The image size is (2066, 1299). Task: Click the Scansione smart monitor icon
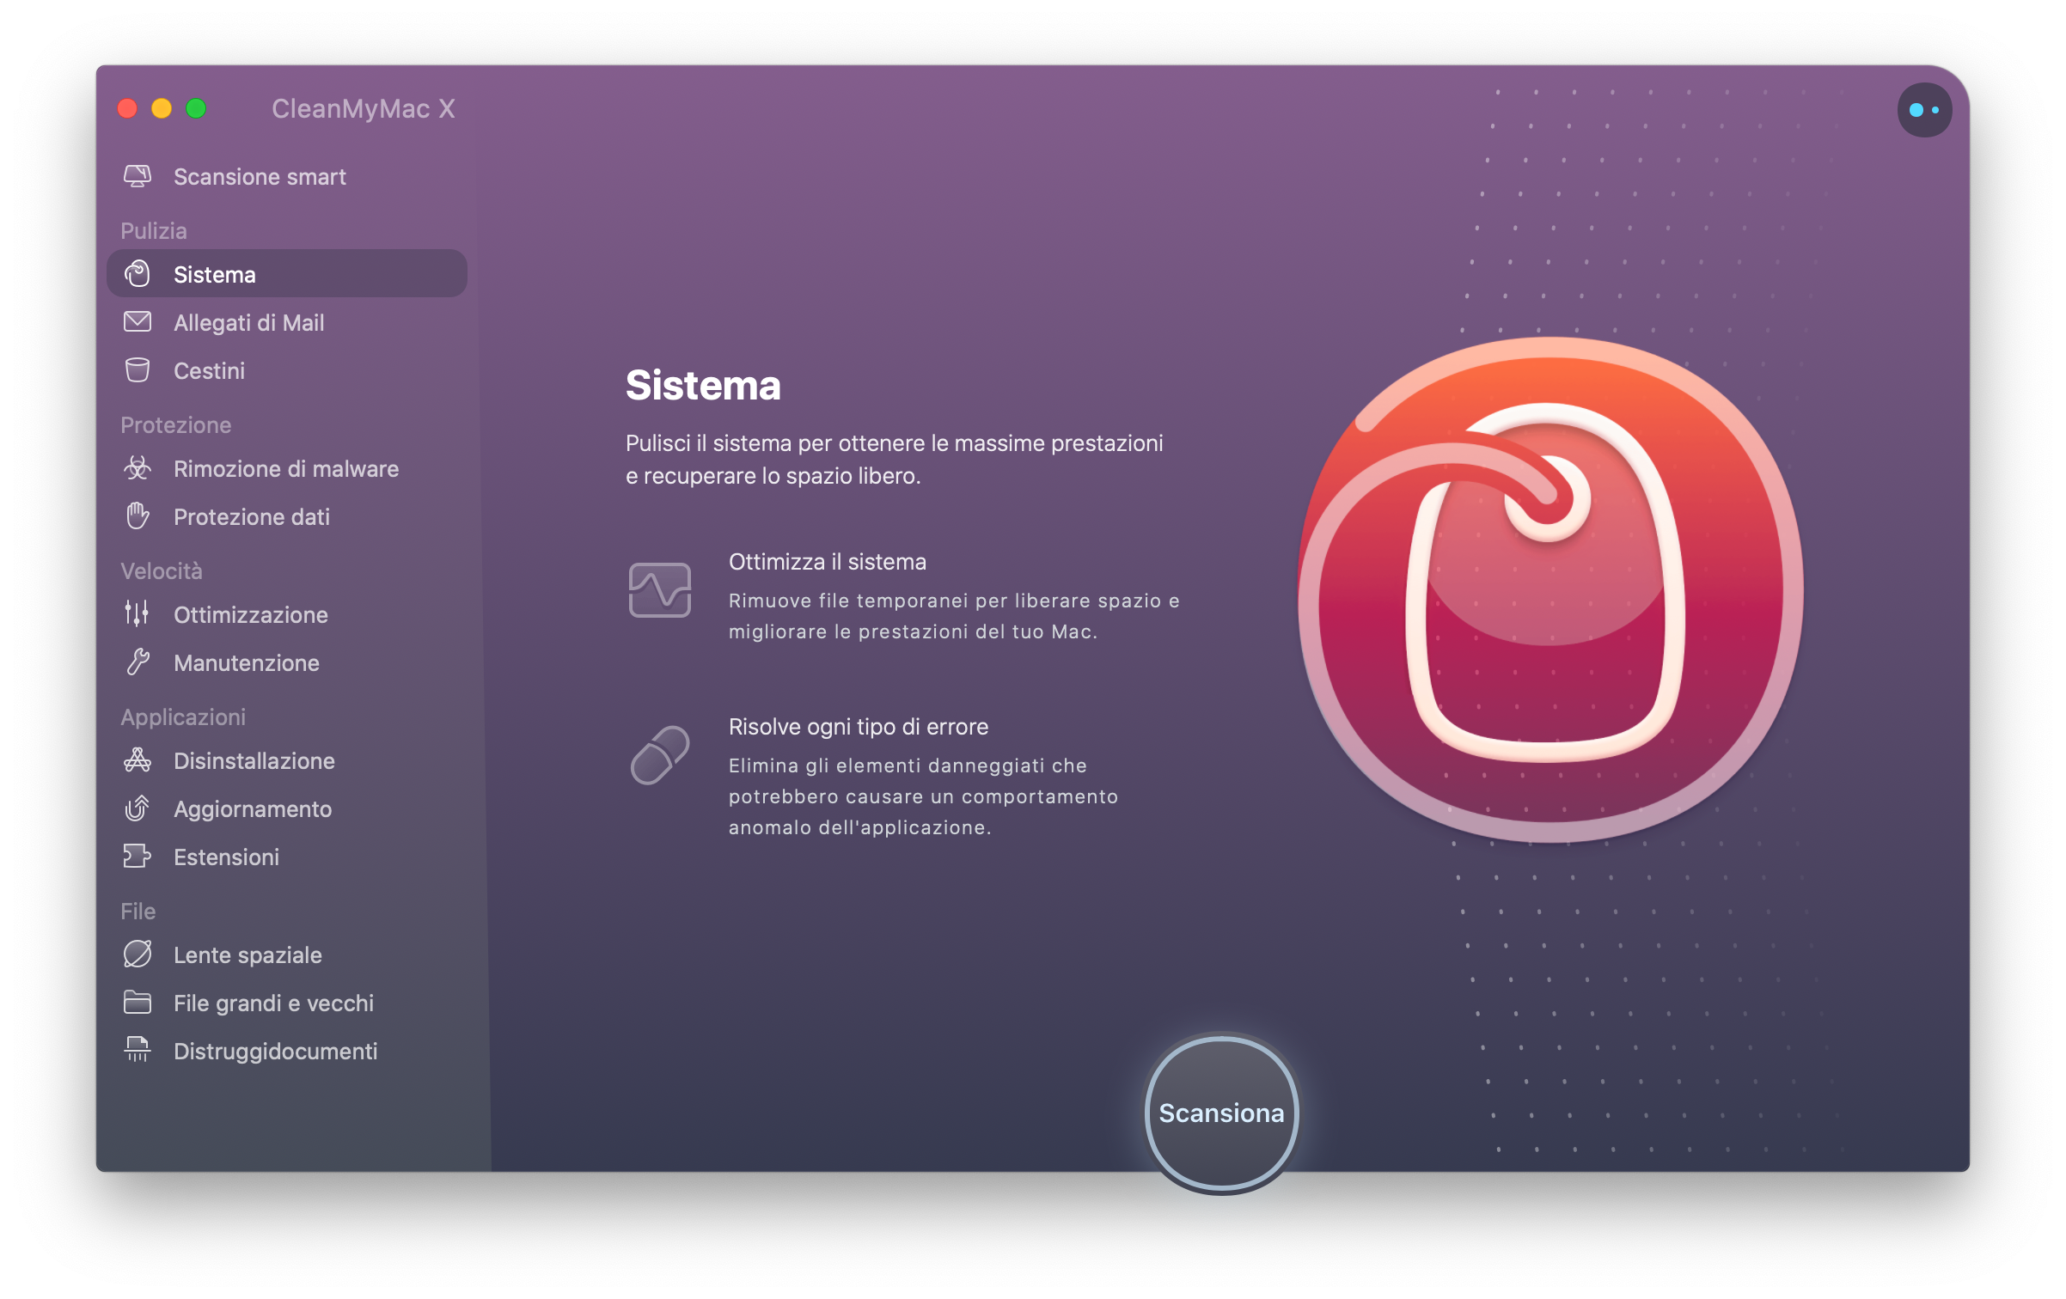tap(138, 176)
